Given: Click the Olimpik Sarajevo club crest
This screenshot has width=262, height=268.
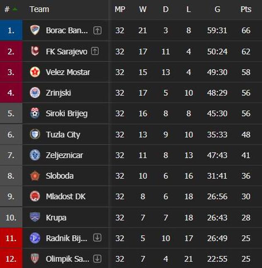Looking at the screenshot, I should pos(35,258).
